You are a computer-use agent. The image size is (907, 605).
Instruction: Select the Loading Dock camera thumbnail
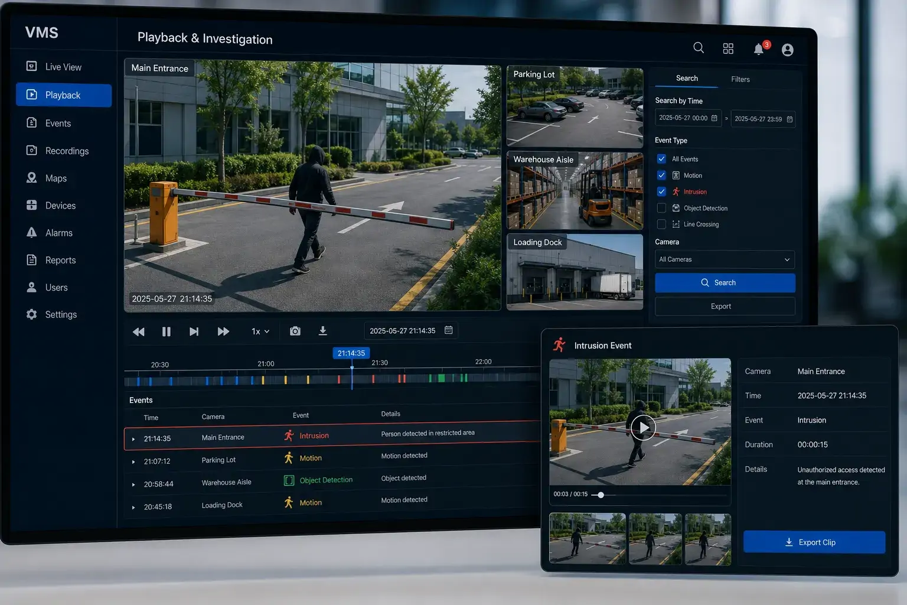click(x=575, y=272)
